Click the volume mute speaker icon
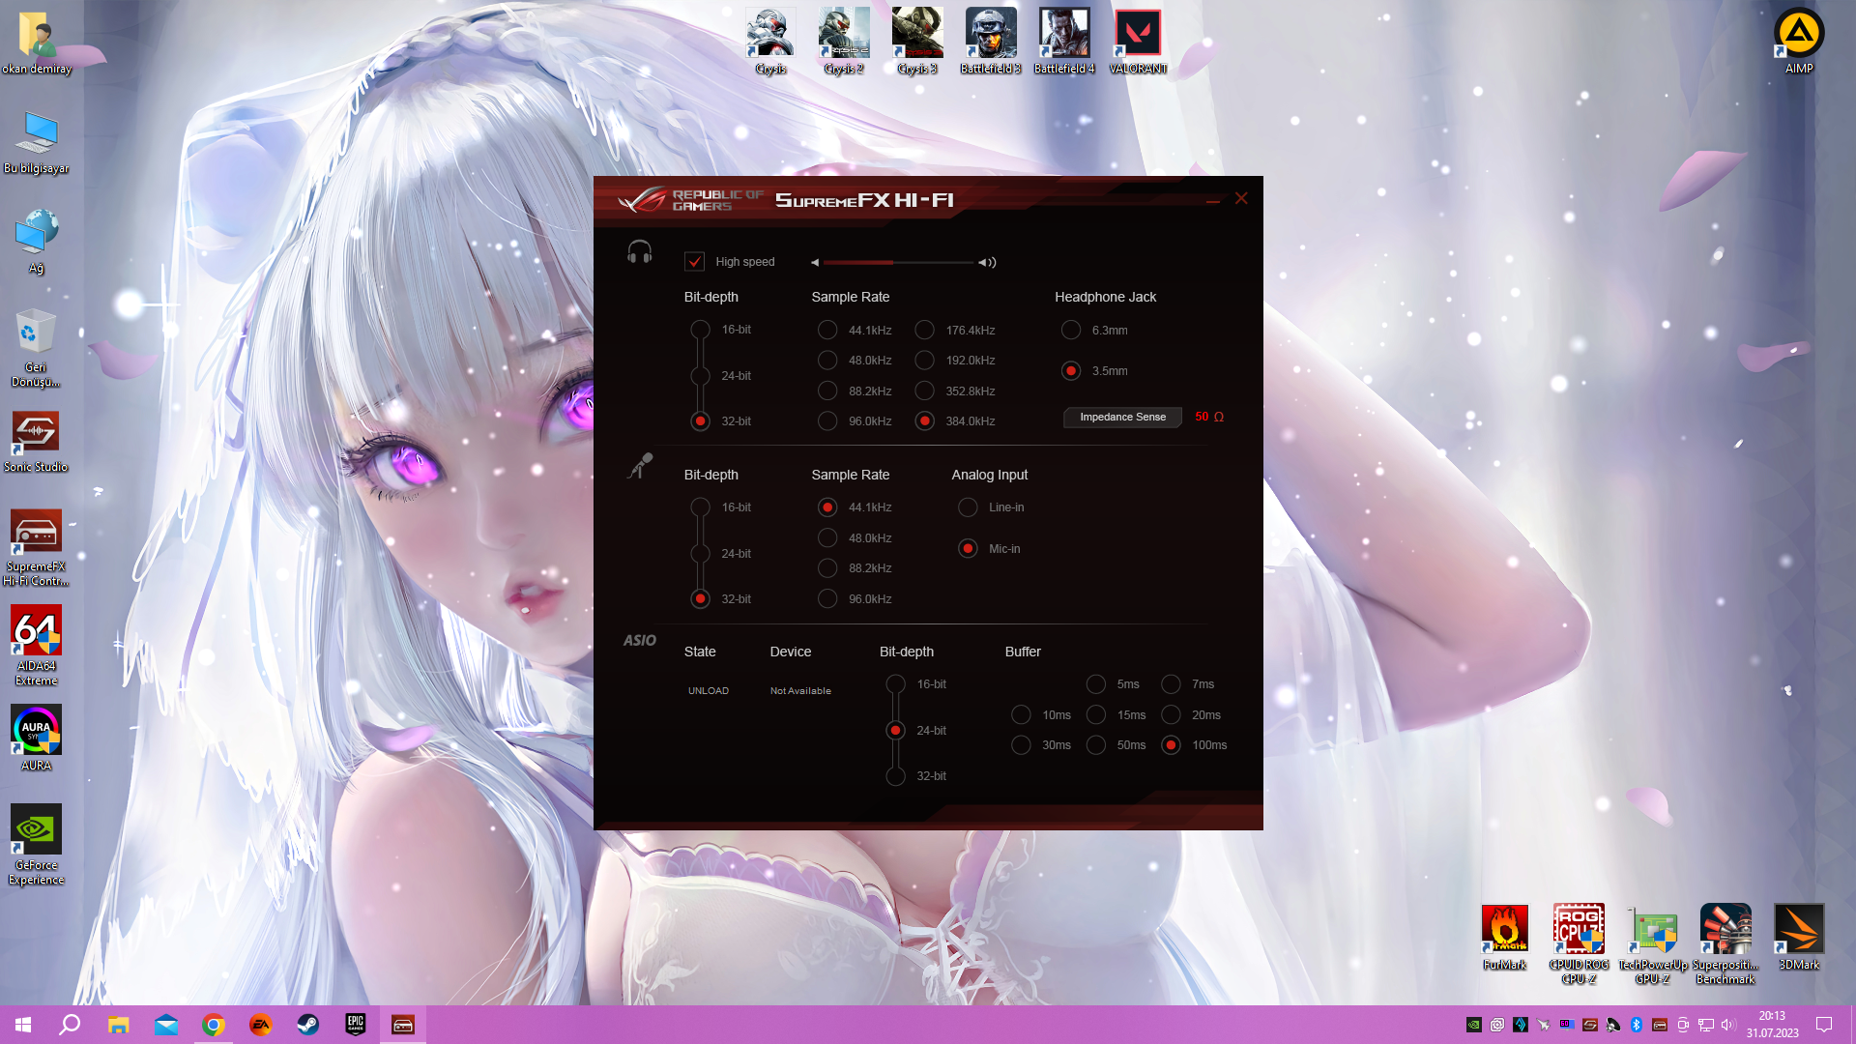Screen dimensions: 1856x1044 pyautogui.click(x=815, y=262)
